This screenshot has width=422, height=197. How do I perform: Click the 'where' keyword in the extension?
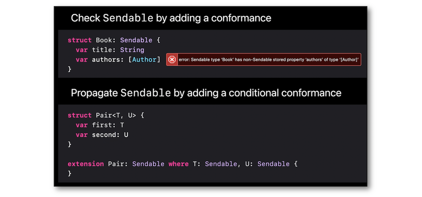click(179, 164)
